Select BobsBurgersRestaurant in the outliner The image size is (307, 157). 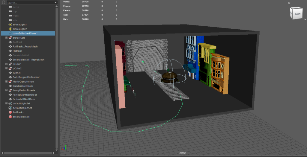click(x=26, y=77)
